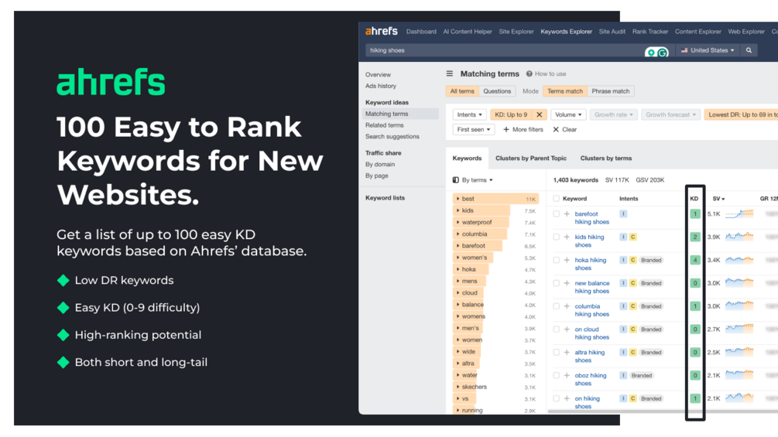Image resolution: width=778 pixels, height=437 pixels.
Task: Open Keywords Explorer in the top navigation
Action: pos(566,32)
